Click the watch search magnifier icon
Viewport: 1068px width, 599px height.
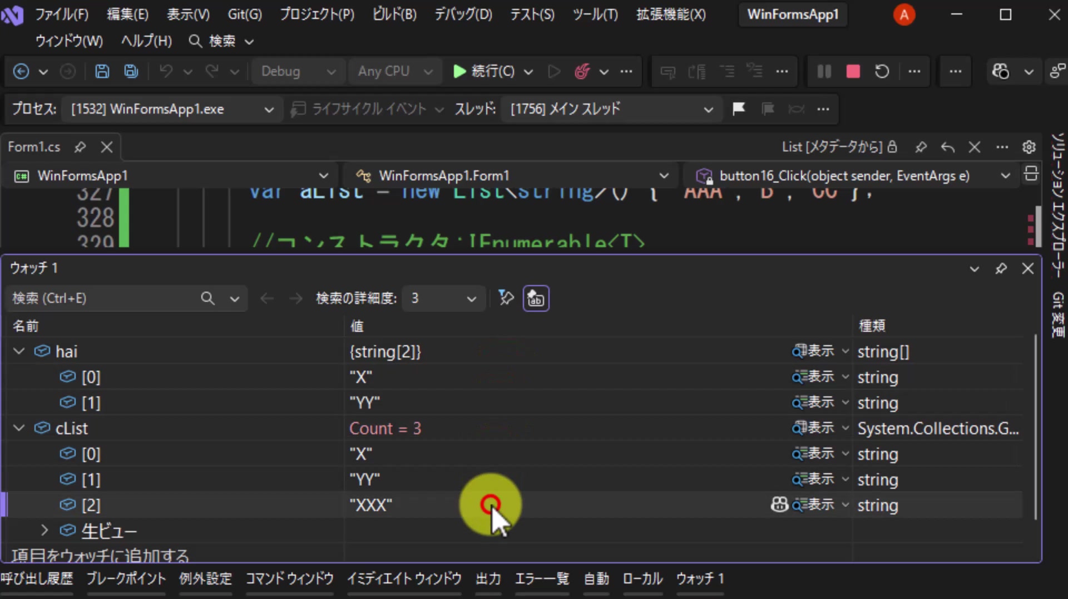tap(207, 298)
